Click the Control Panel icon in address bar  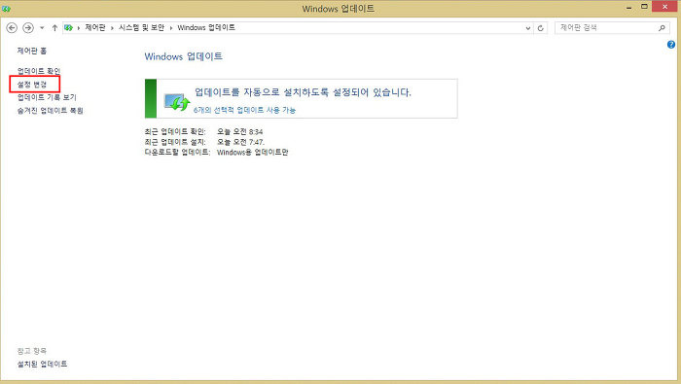point(68,28)
